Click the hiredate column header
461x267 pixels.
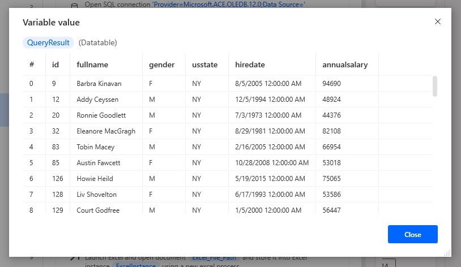point(250,64)
